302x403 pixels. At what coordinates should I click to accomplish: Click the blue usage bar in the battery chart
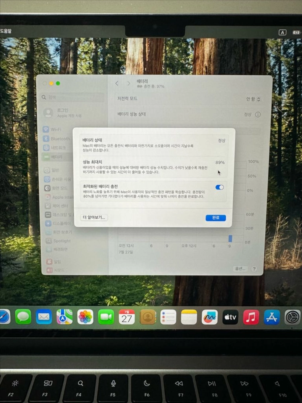pyautogui.click(x=230, y=238)
